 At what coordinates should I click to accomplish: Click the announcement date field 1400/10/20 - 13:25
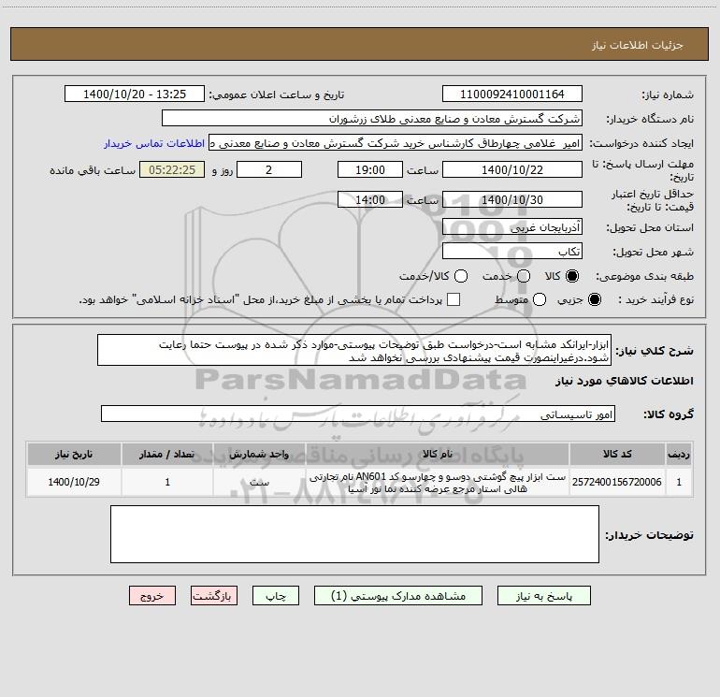pos(135,94)
